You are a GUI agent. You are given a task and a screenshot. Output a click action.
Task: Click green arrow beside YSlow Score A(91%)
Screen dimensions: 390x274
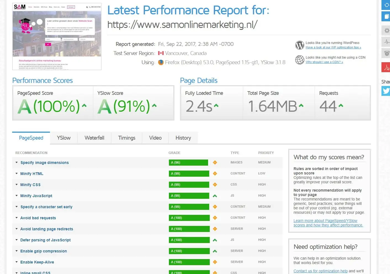[x=154, y=105]
